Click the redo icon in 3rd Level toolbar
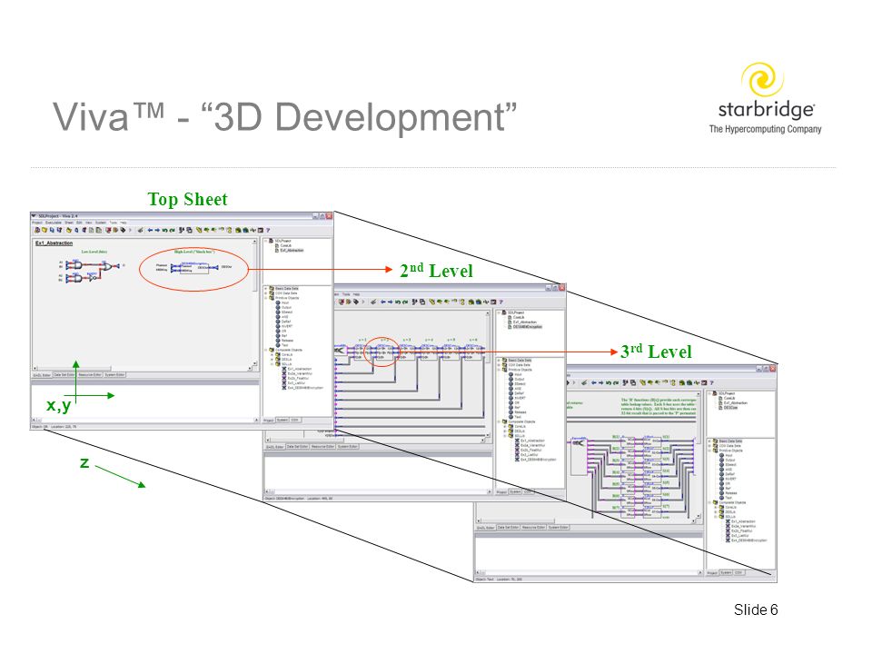The width and height of the screenshot is (872, 654). pyautogui.click(x=616, y=382)
